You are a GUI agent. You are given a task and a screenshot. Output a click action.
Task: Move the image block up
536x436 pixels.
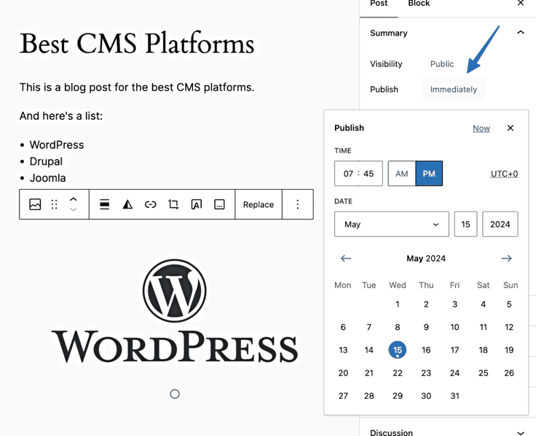73,200
